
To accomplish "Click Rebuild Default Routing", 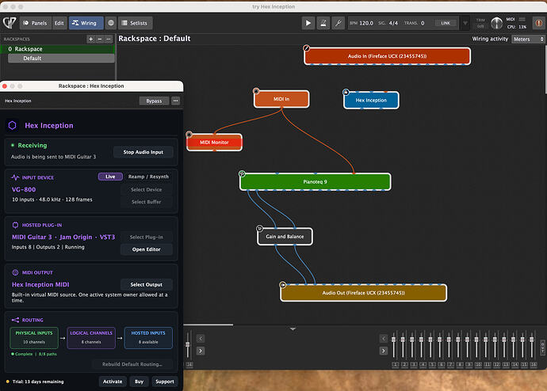I will [132, 364].
